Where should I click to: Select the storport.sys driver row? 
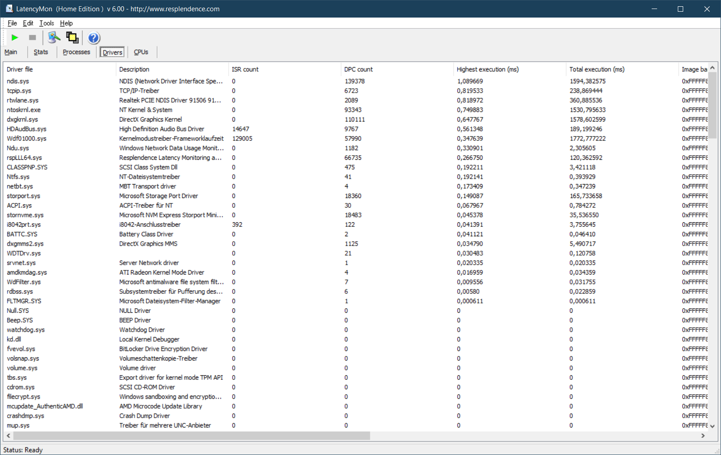pos(356,196)
